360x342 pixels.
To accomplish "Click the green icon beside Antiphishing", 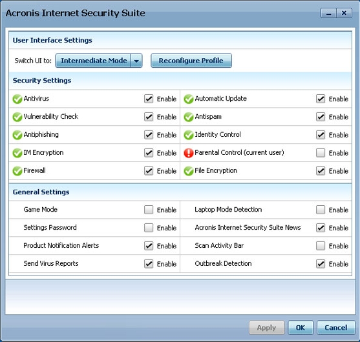I will click(x=17, y=135).
